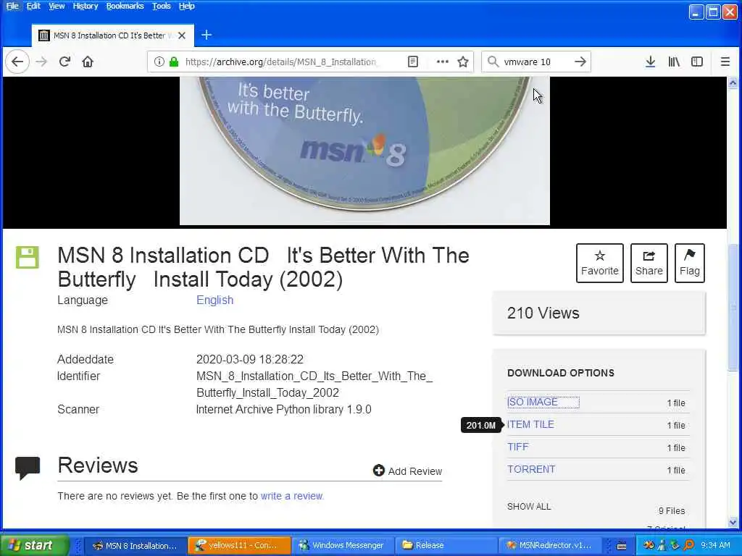Click SHOW ALL files link

[529, 506]
